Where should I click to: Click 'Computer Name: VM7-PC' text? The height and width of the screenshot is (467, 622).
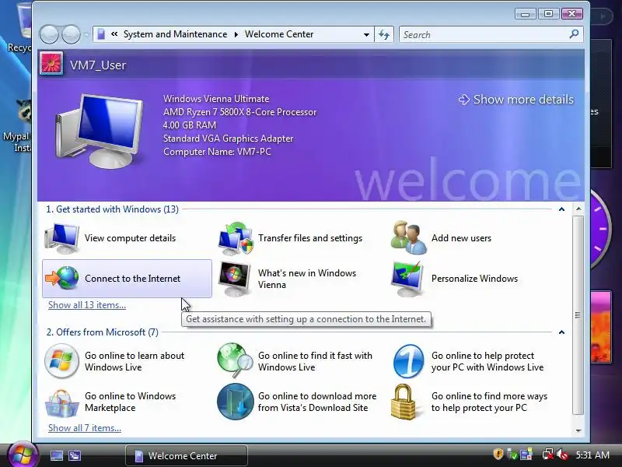coord(217,152)
